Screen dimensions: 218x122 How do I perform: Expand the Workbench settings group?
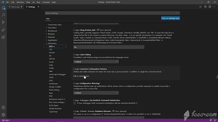pyautogui.click(x=46, y=31)
